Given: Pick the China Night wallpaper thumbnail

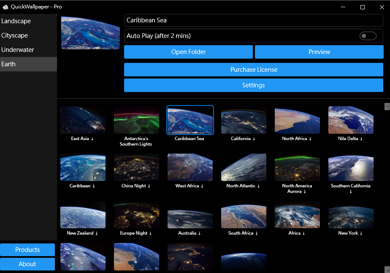Looking at the screenshot, I should click(x=136, y=168).
